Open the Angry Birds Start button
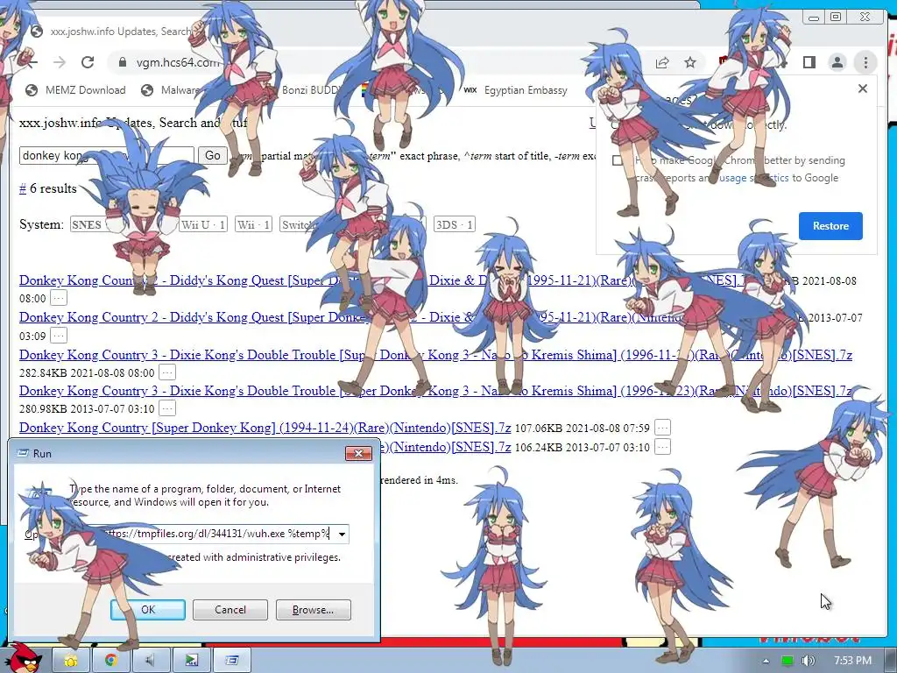This screenshot has height=673, width=897. tap(23, 659)
